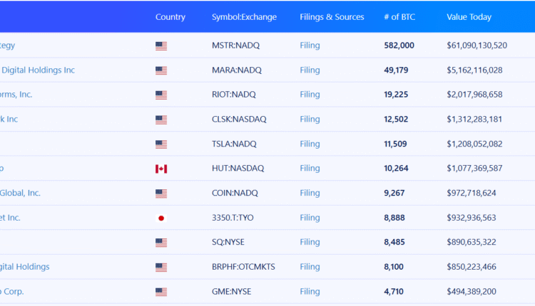535x306 pixels.
Task: Click the 'Value Today' column header
Action: [469, 17]
